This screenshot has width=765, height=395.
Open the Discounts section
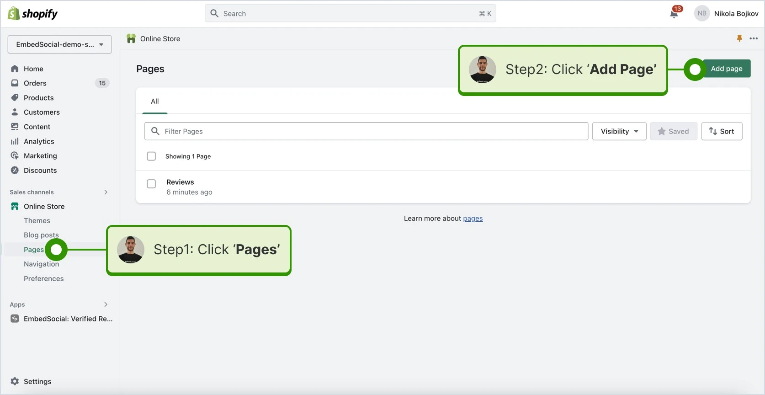[x=40, y=171]
